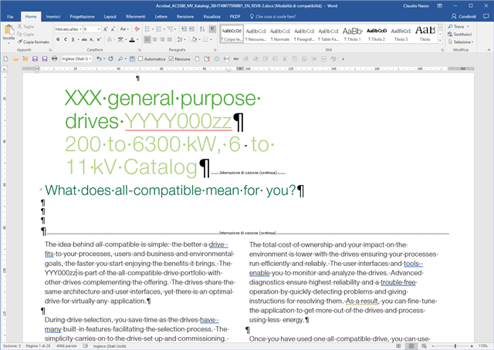This screenshot has width=494, height=350.
Task: Uncheck the Nessuna checkbox
Action: click(x=171, y=59)
